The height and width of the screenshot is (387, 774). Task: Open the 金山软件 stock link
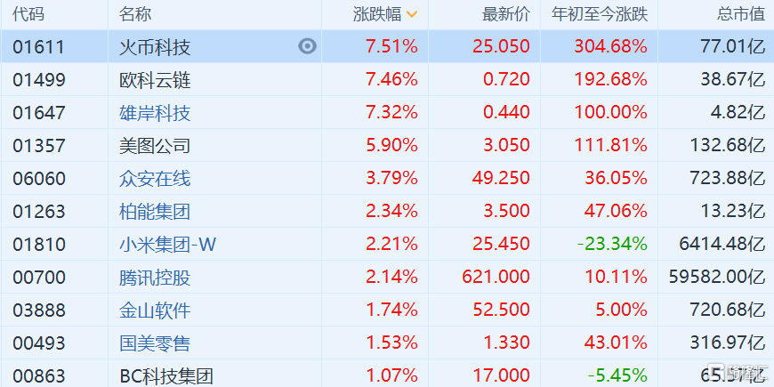point(155,310)
